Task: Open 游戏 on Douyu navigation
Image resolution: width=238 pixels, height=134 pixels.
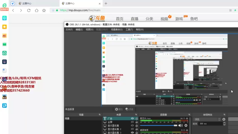Action: tap(179, 19)
